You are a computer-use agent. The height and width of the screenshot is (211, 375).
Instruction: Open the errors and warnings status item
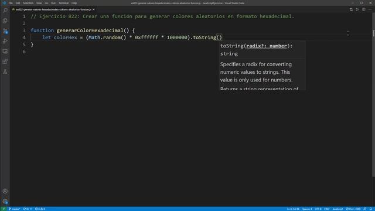coord(40,209)
